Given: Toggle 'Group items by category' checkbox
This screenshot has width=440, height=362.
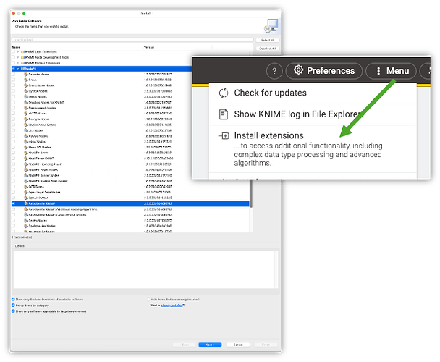Looking at the screenshot, I should (x=13, y=305).
